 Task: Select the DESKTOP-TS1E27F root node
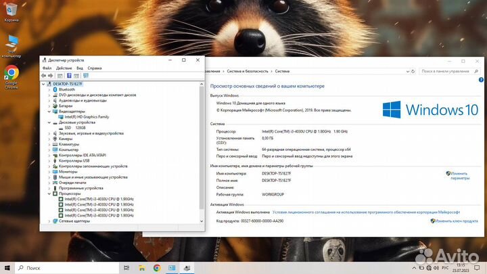tap(68, 84)
